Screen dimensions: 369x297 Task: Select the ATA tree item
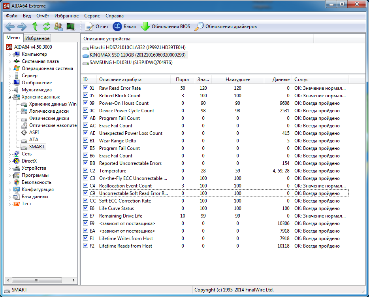(x=34, y=140)
